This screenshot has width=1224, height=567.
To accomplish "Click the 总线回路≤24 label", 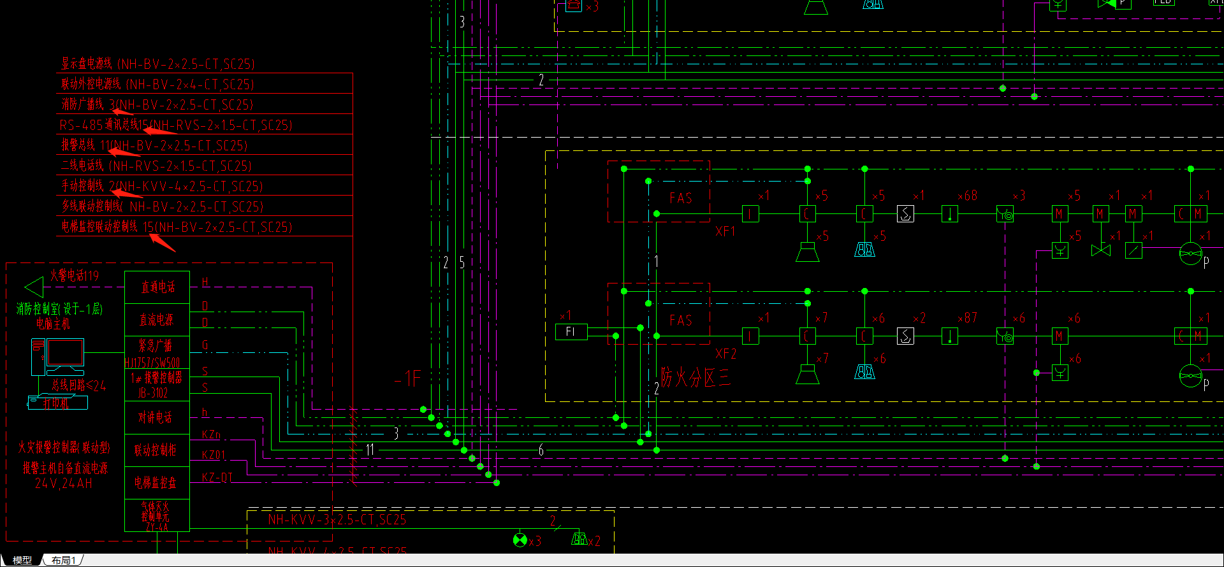I will coord(78,385).
